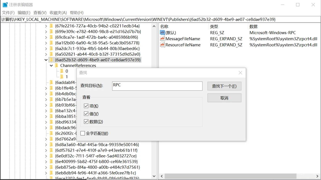Click folder icon for {6a502821-ab44-40c8-b32f-37315d9d52e0}

pyautogui.click(x=51, y=54)
